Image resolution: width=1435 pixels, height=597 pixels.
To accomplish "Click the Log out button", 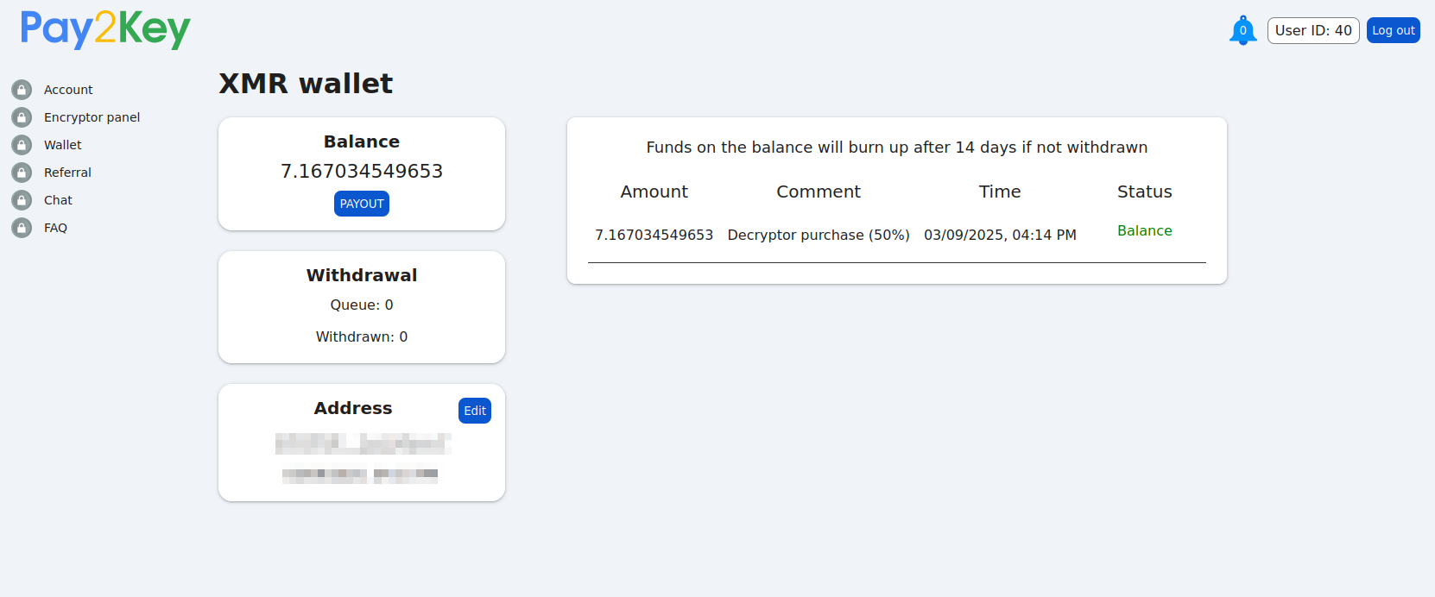I will tap(1393, 30).
